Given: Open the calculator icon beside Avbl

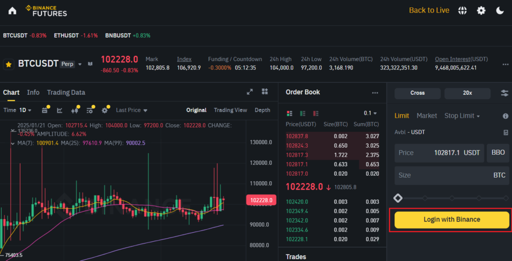Looking at the screenshot, I should pos(506,133).
